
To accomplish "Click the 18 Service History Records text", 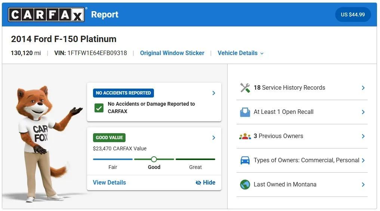I will 289,87.
